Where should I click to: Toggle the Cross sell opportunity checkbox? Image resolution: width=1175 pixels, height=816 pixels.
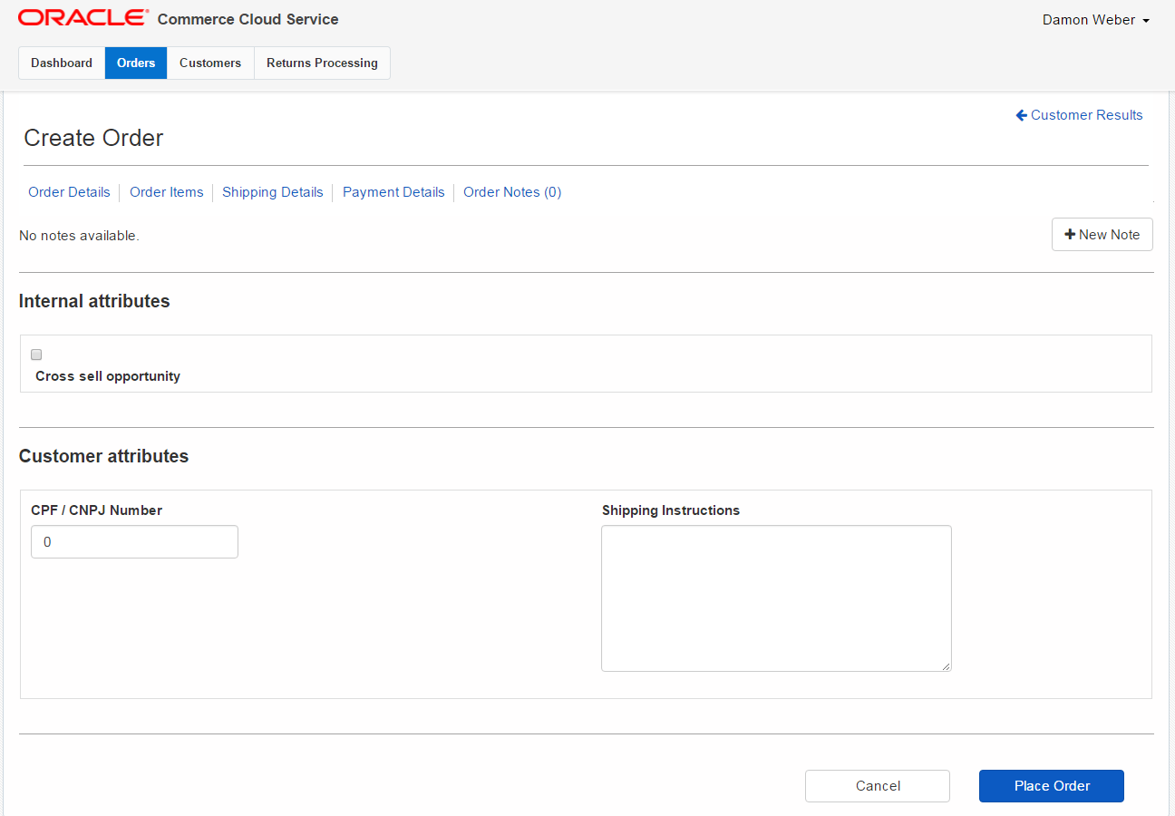coord(36,355)
